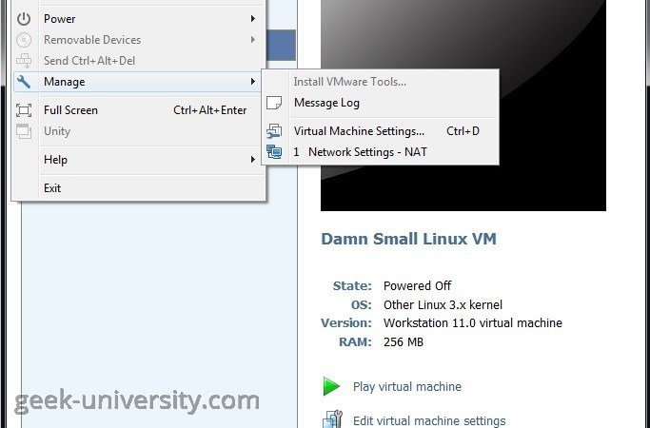This screenshot has width=650, height=428.
Task: Click the Ctrl+Alt+Enter shortcut text
Action: [209, 110]
